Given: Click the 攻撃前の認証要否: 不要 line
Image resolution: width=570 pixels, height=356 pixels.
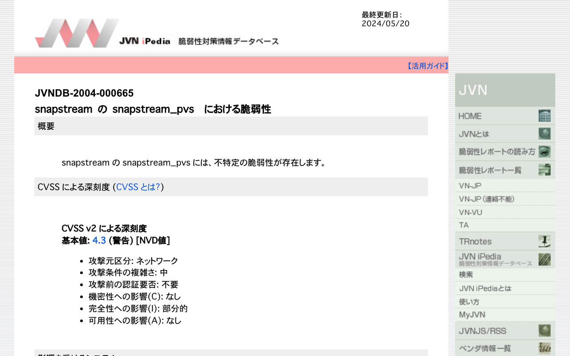Looking at the screenshot, I should (x=133, y=284).
